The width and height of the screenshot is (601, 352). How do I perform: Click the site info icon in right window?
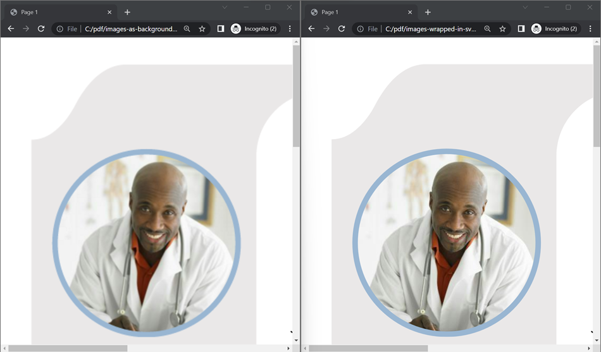pos(361,28)
